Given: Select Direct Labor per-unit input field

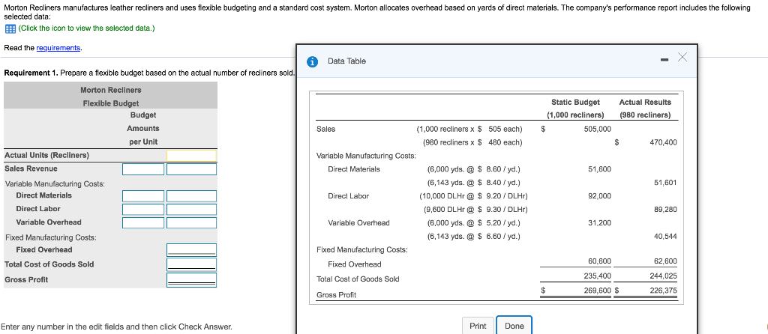Looking at the screenshot, I should [x=143, y=209].
